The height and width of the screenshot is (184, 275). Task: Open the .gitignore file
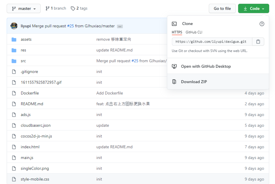coord(29,71)
